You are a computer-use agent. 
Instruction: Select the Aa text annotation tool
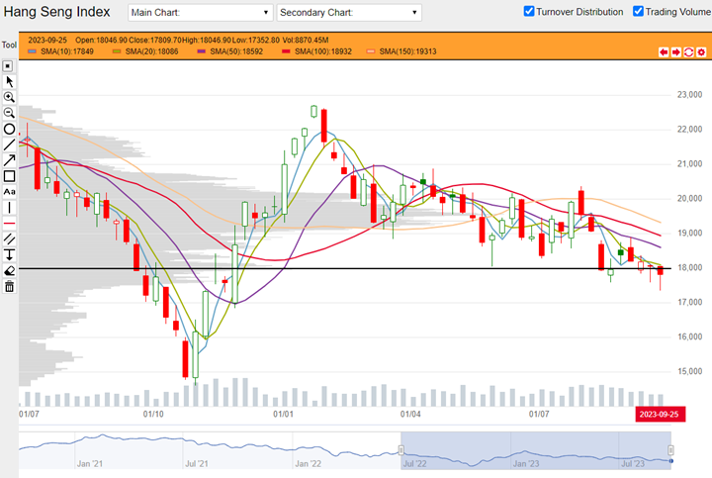tap(9, 192)
